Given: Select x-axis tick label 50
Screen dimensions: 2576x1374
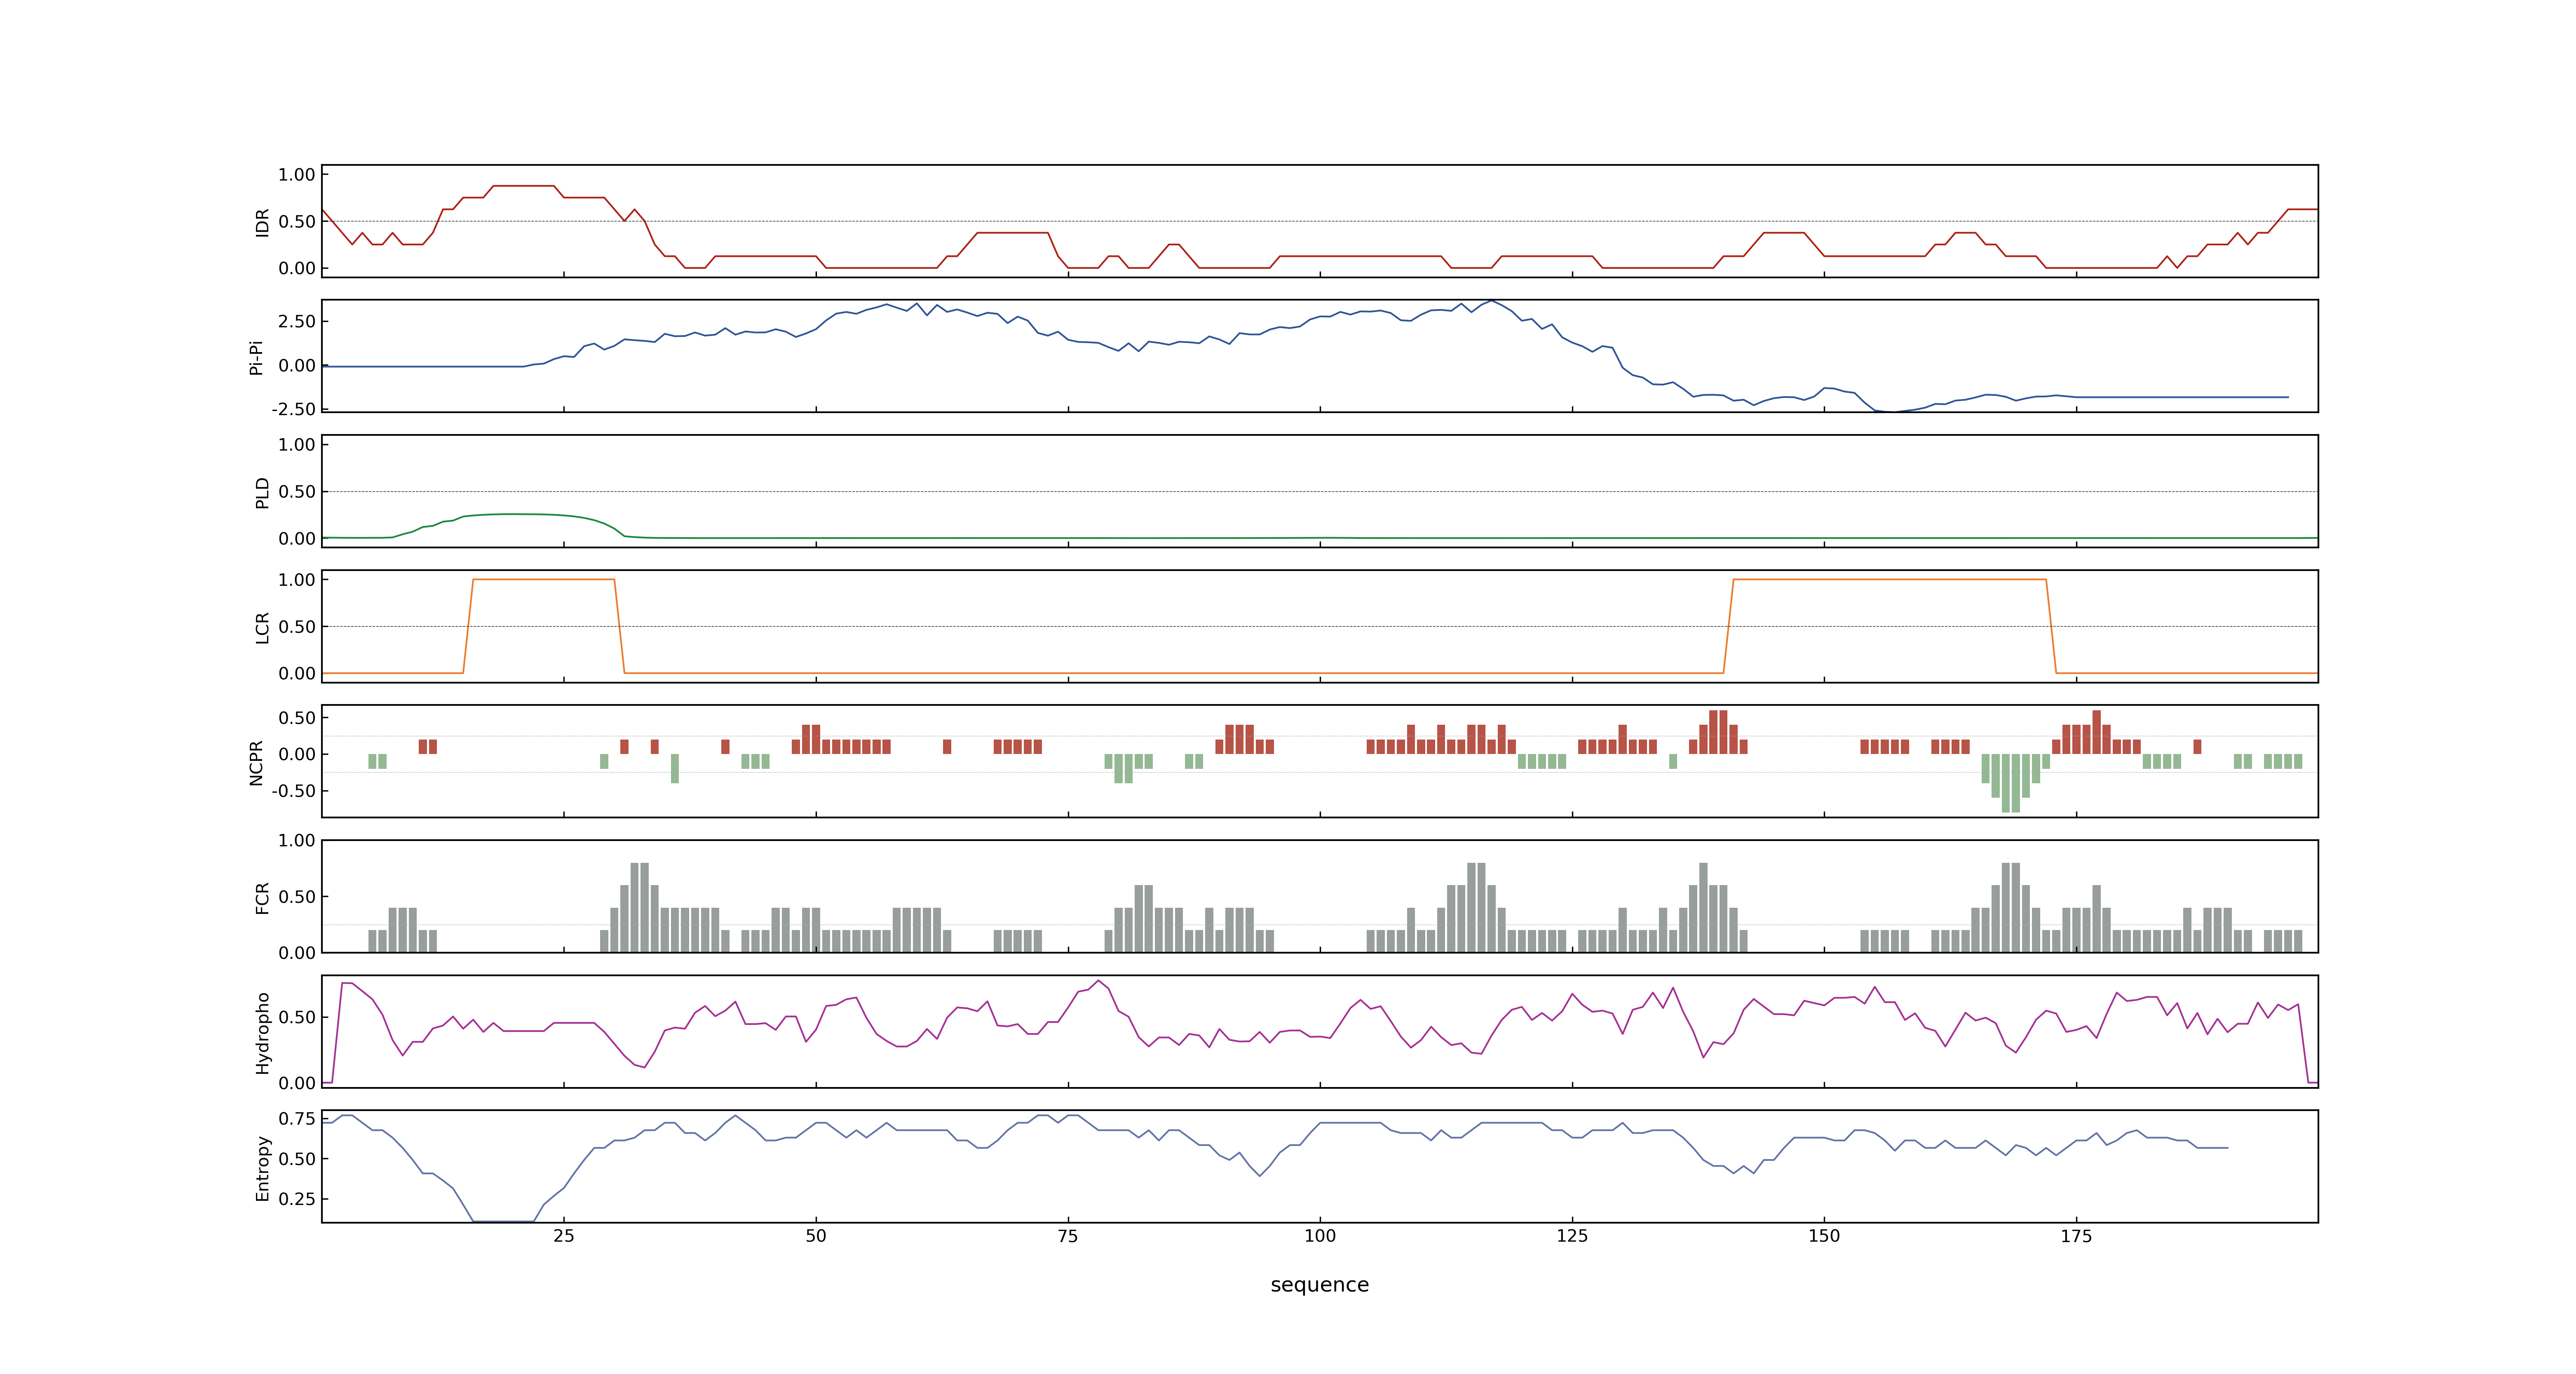Looking at the screenshot, I should pos(816,1236).
